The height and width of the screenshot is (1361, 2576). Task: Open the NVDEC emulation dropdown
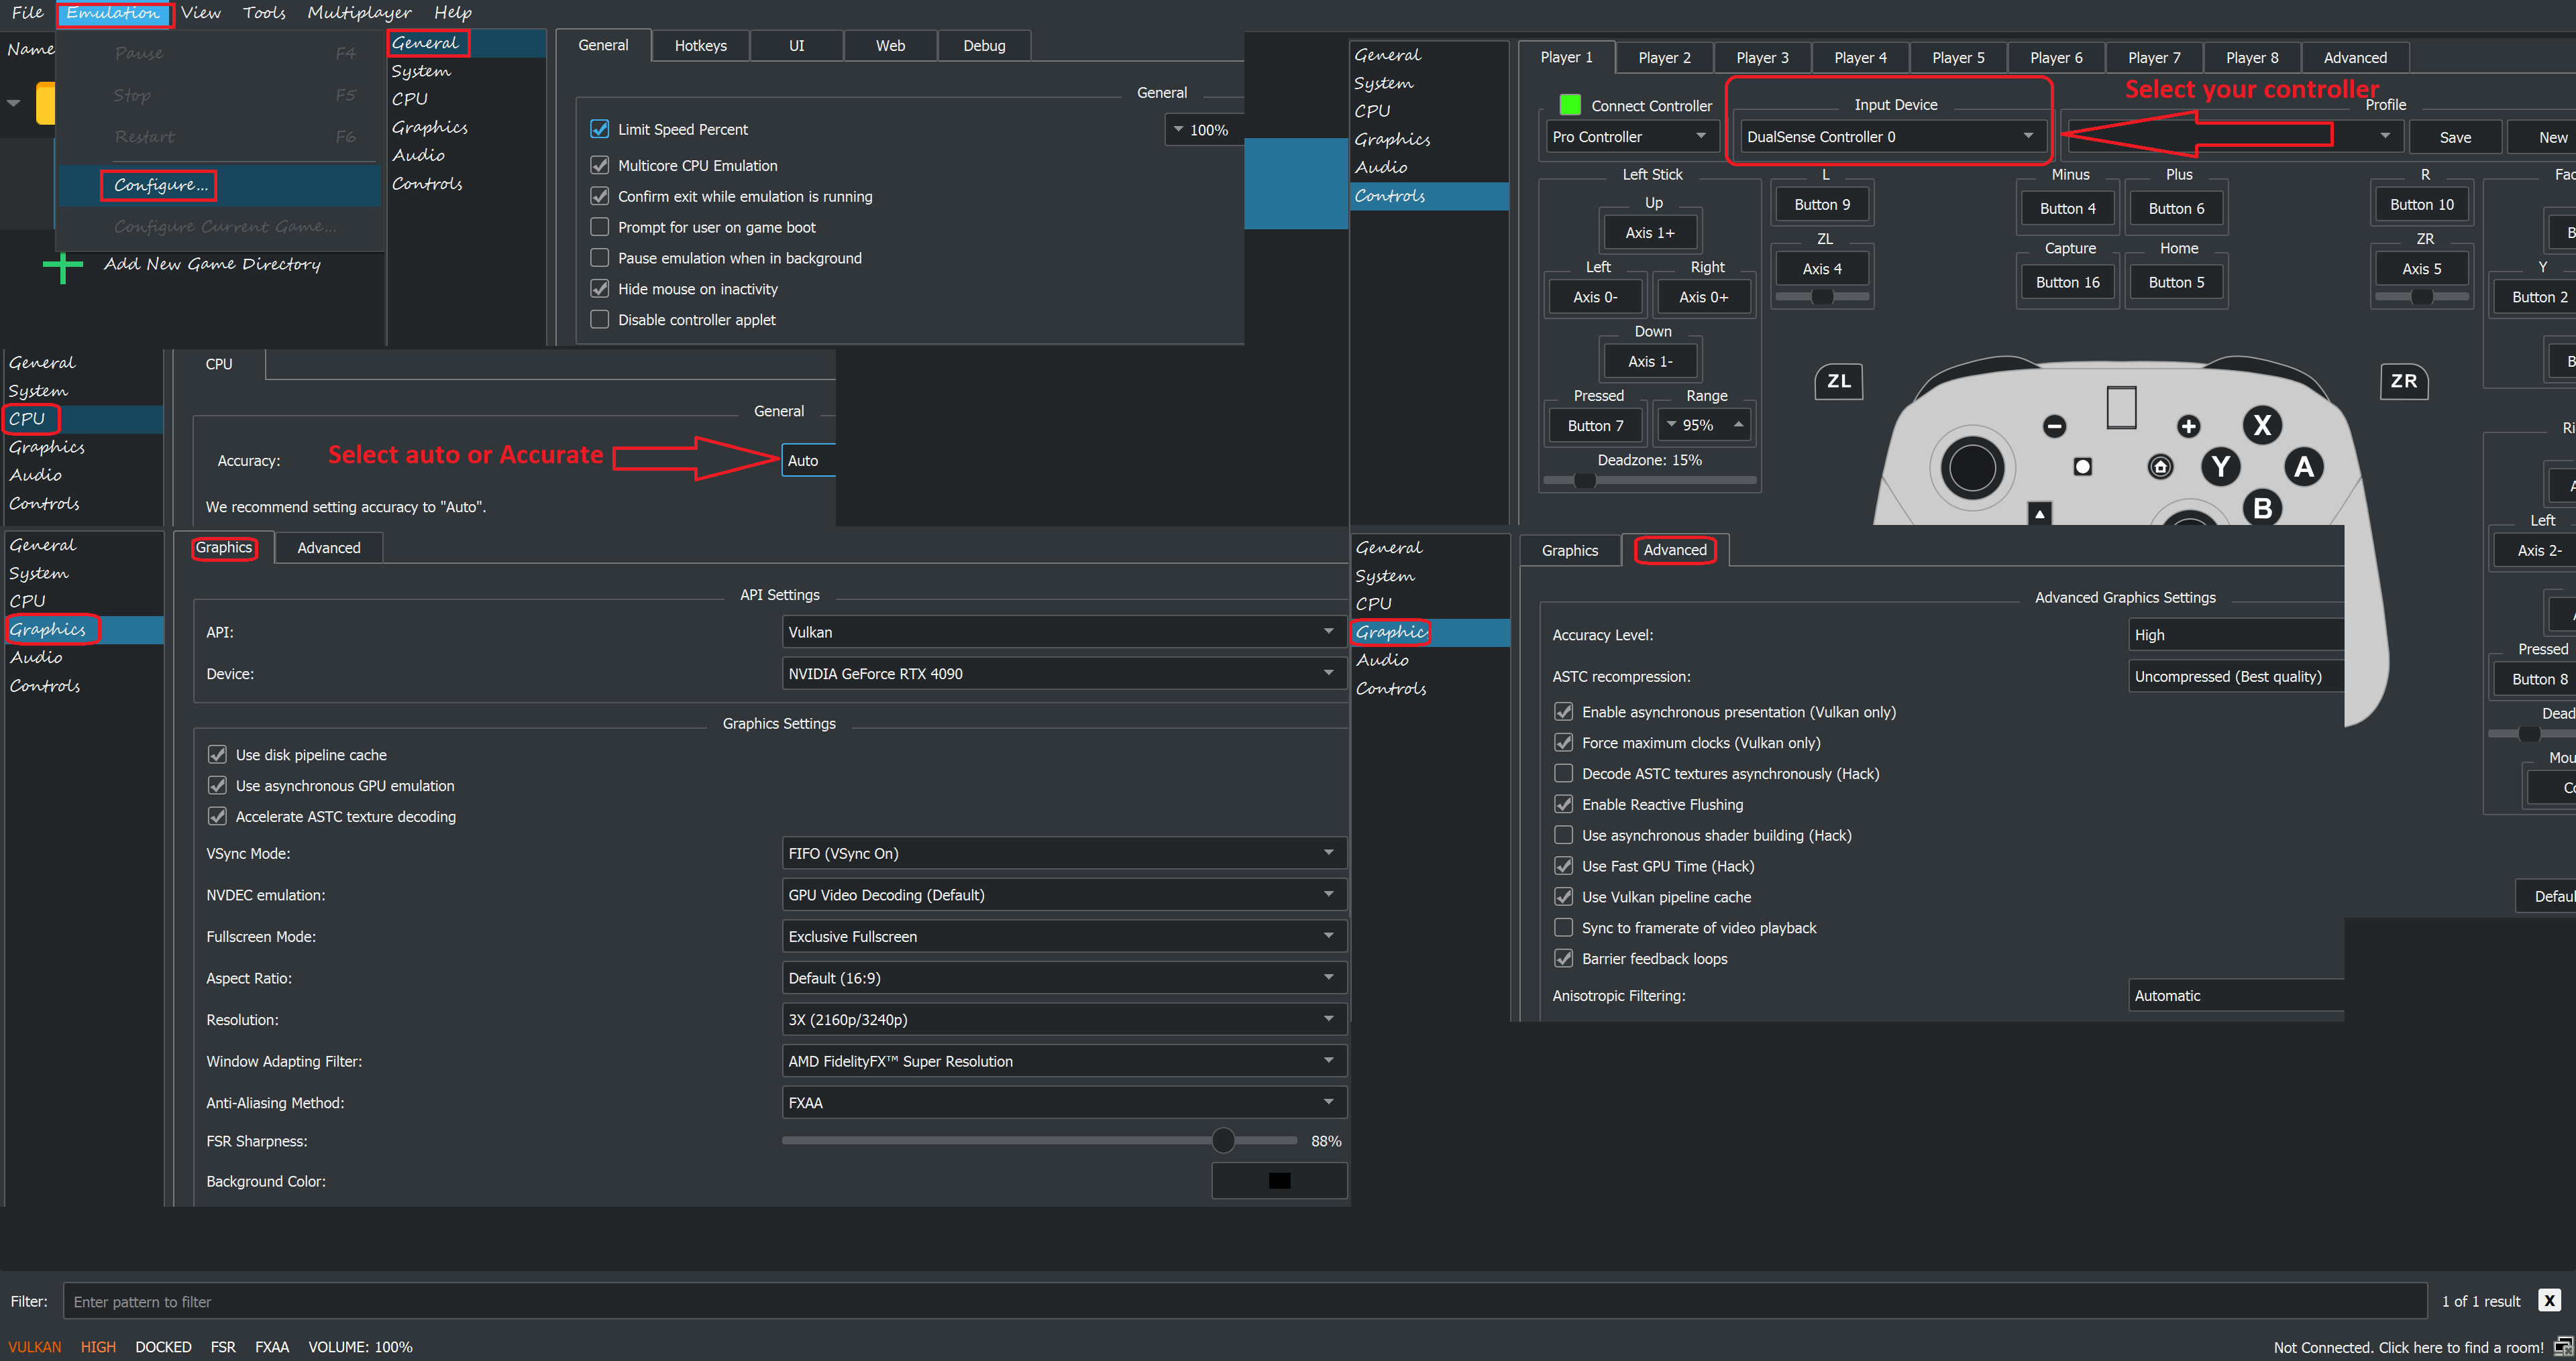1063,894
